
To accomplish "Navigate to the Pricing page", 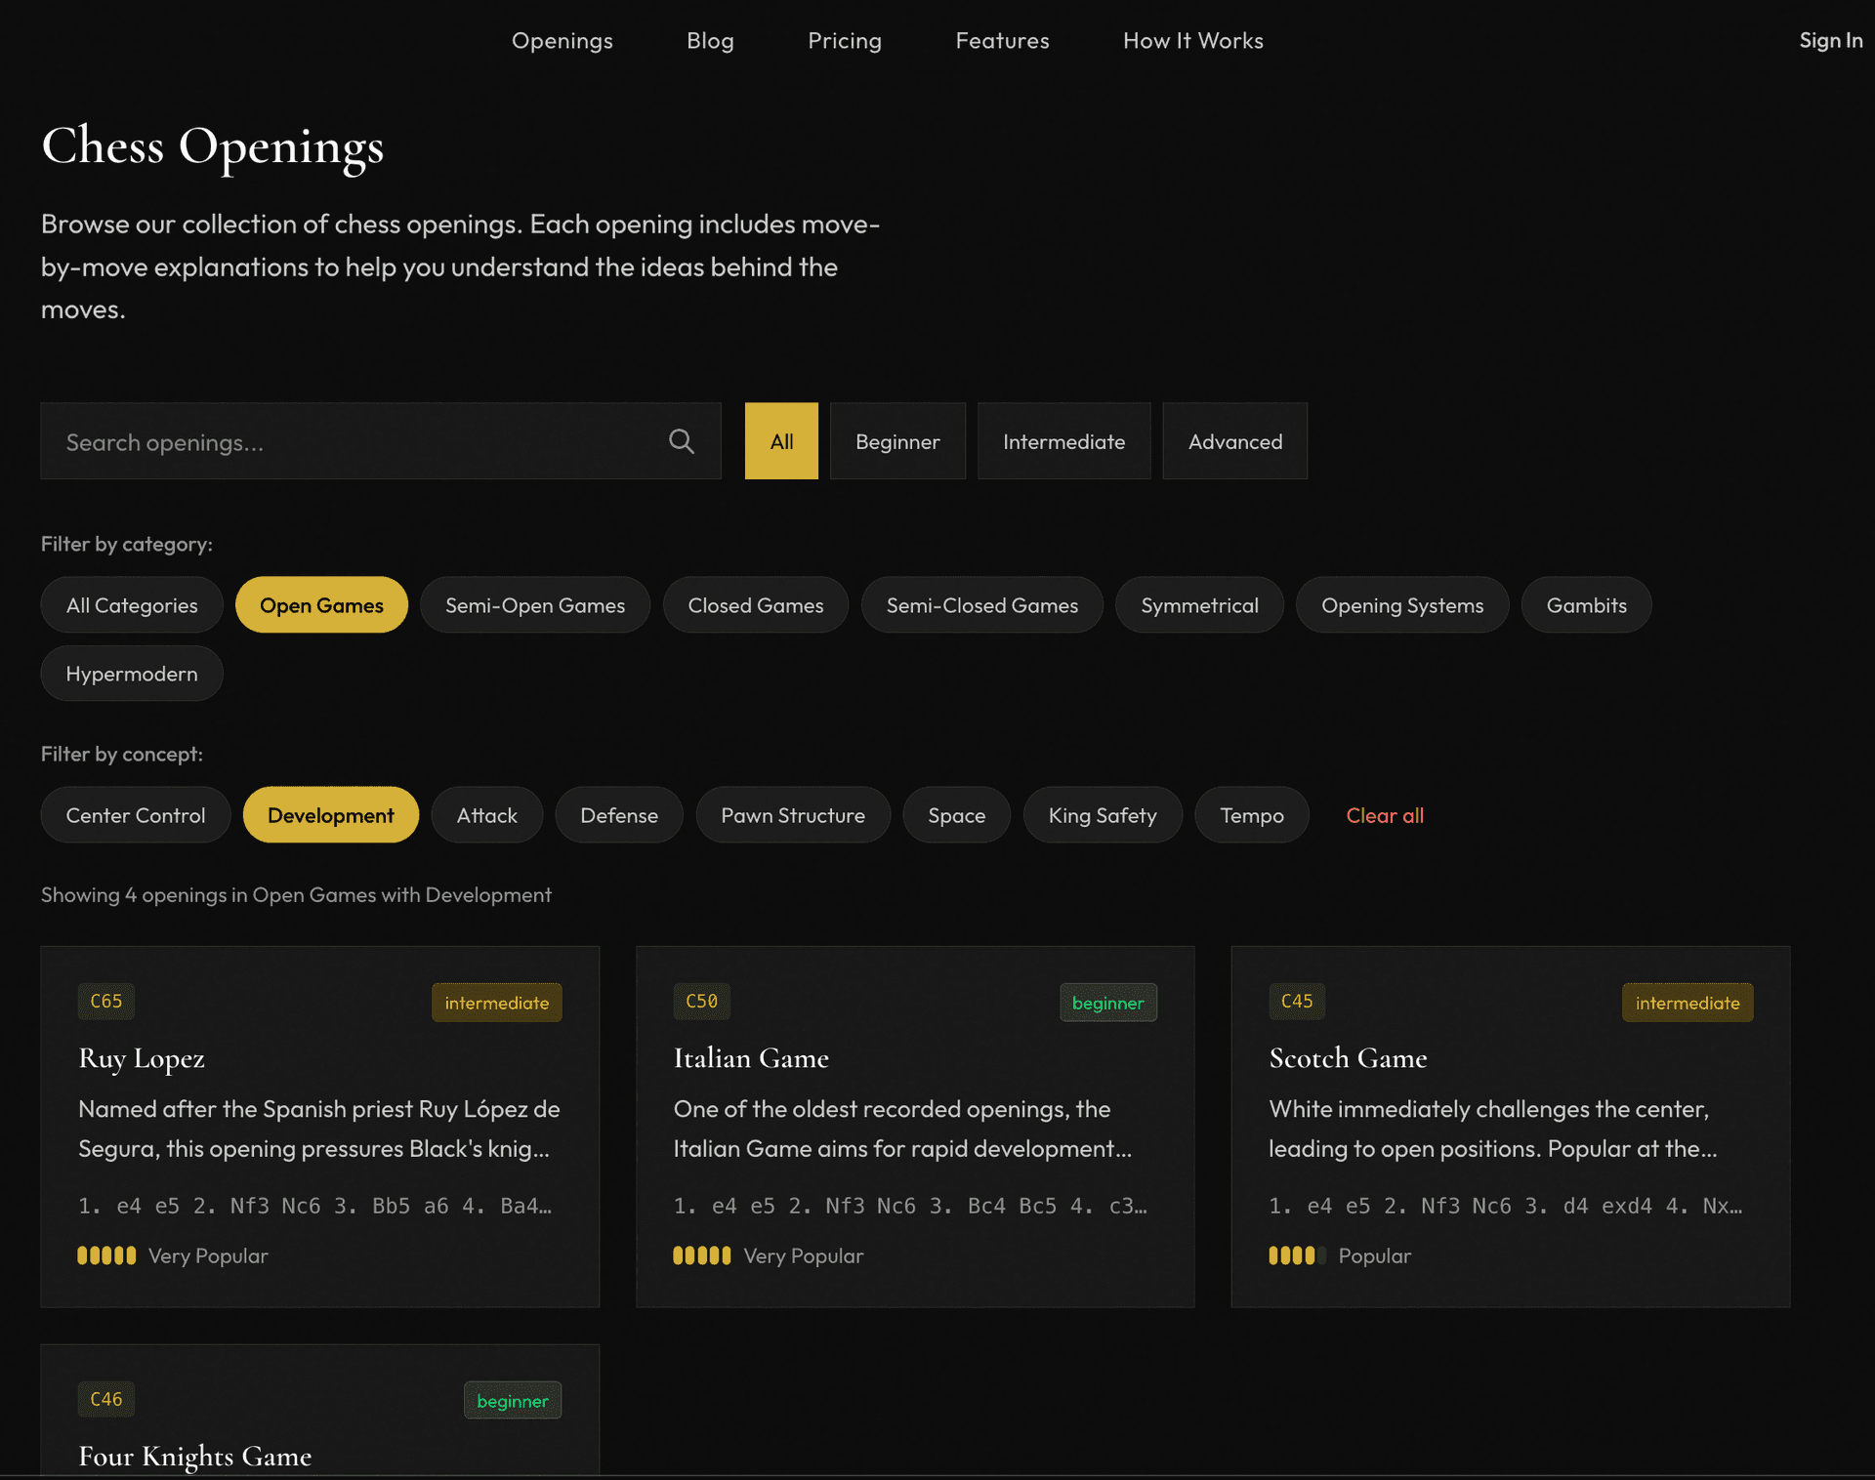I will 845,40.
